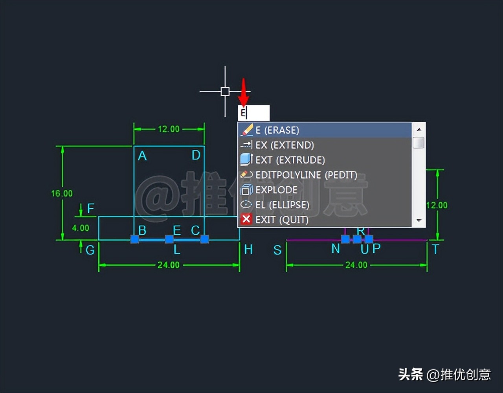Click the blue Extrude cube icon
The height and width of the screenshot is (393, 503).
coord(246,160)
